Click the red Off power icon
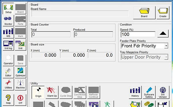 point(20,100)
